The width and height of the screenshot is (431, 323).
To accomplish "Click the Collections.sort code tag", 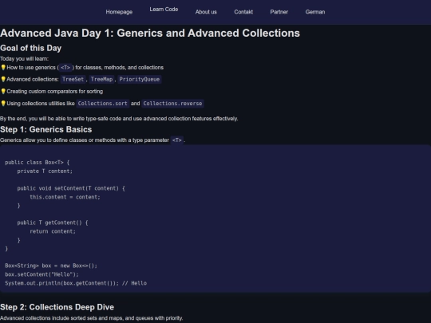I will click(102, 104).
